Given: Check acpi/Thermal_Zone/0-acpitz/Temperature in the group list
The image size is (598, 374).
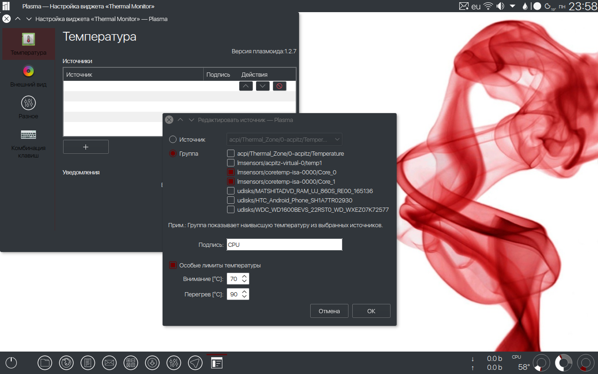Looking at the screenshot, I should pos(231,153).
